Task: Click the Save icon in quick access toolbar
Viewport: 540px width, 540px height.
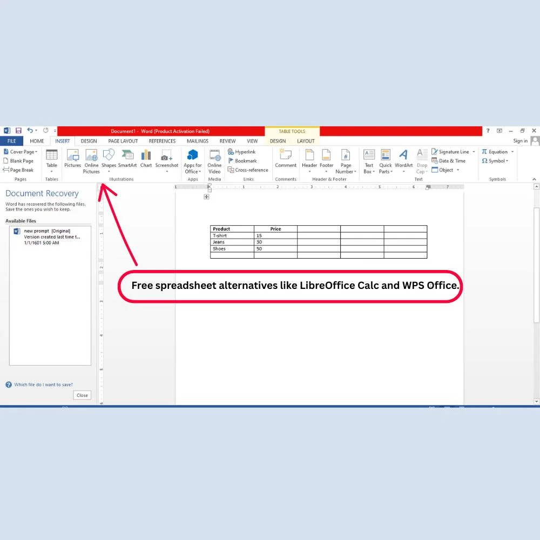Action: click(x=18, y=131)
